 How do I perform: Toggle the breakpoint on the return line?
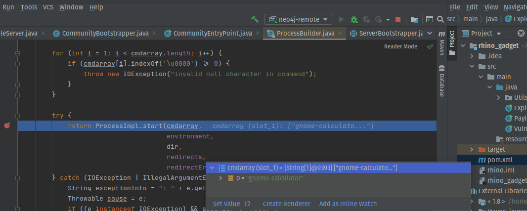7,126
